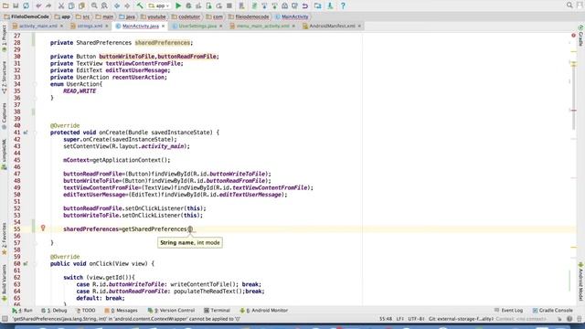The width and height of the screenshot is (585, 329).
Task: Open the Terminal tool window
Action: tap(218, 311)
